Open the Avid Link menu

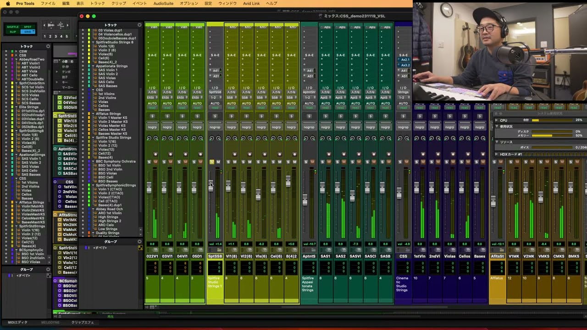coord(251,4)
